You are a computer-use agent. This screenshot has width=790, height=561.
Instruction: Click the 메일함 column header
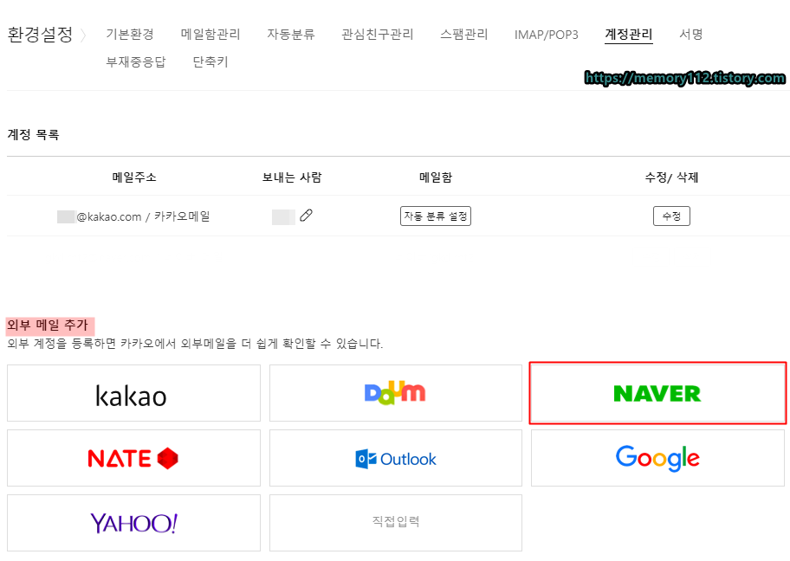tap(436, 177)
